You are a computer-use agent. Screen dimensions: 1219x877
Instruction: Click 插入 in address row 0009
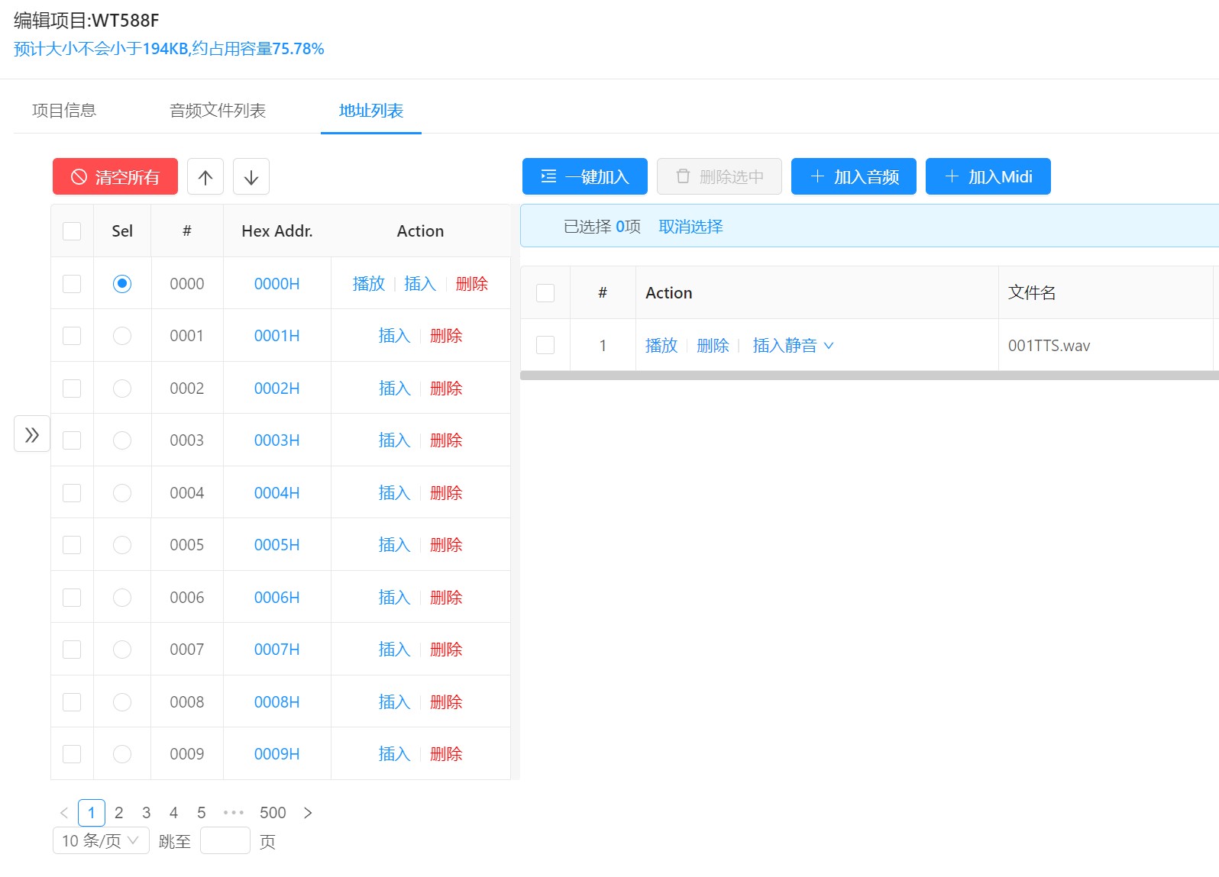tap(394, 754)
